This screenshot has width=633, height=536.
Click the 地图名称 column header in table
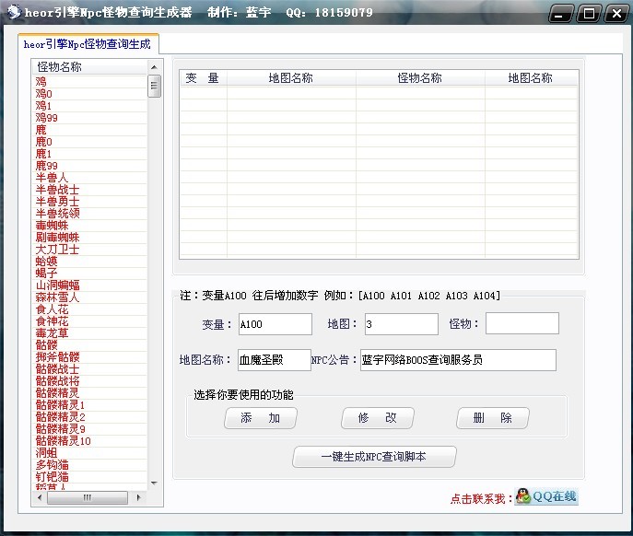[291, 78]
